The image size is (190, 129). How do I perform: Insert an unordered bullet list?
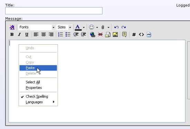click(68, 35)
